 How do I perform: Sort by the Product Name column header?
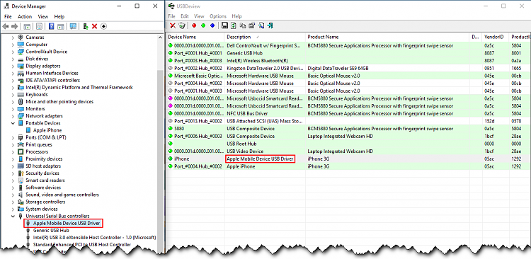[387, 37]
